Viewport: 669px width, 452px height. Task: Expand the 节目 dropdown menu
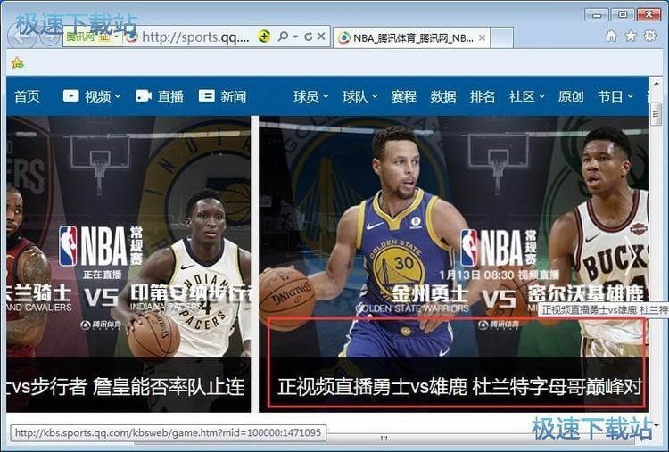click(x=630, y=96)
